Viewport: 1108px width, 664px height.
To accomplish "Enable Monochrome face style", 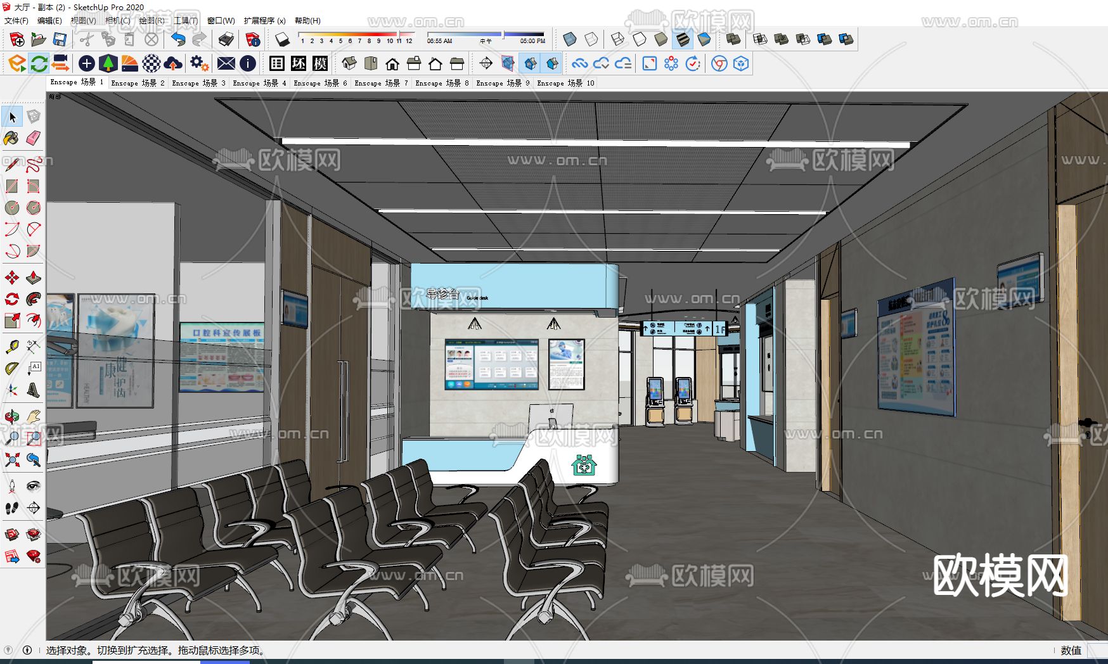I will (704, 40).
